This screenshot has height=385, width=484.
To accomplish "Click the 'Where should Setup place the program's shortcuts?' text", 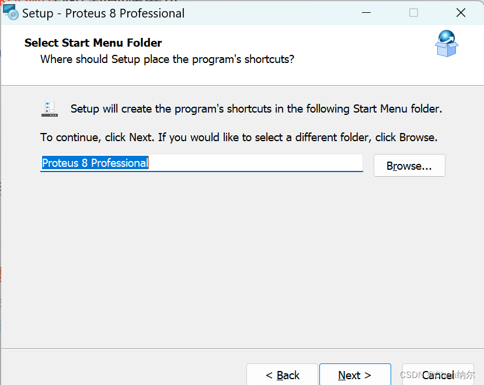I will [168, 59].
